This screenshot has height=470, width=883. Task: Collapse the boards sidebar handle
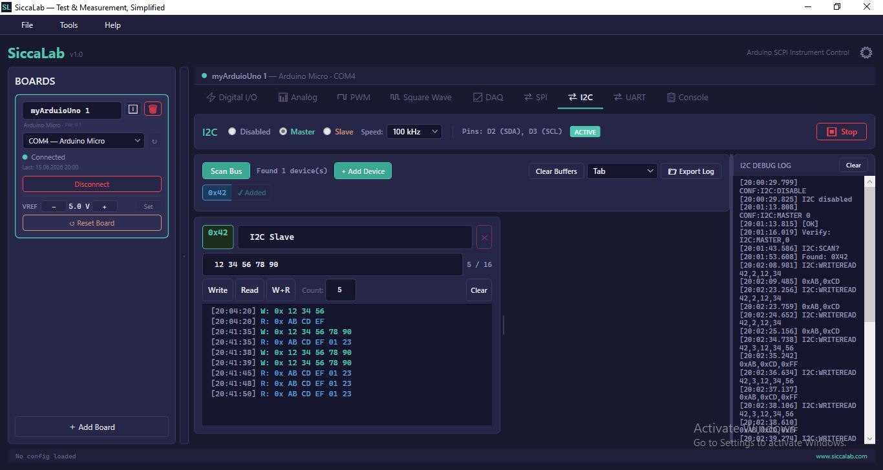pos(184,256)
